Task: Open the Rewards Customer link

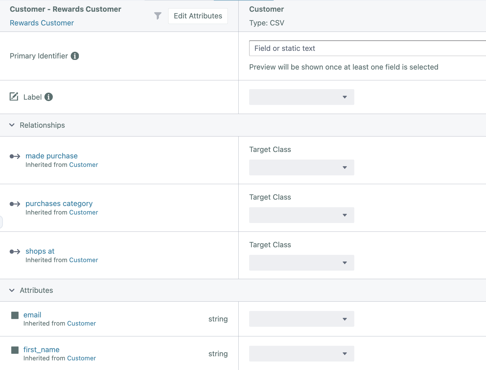Action: (x=42, y=23)
